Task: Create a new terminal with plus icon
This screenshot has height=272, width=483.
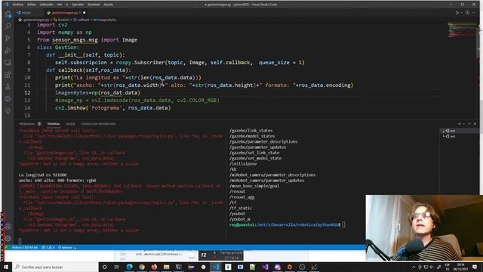Action: point(460,124)
